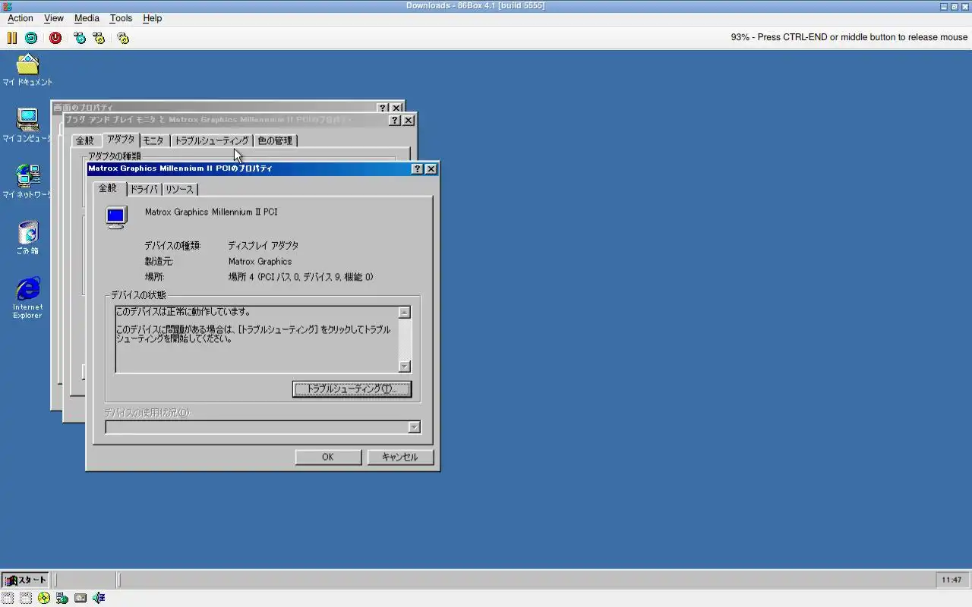Select the 全般 tab in Matrox PCI dialog

tap(108, 187)
